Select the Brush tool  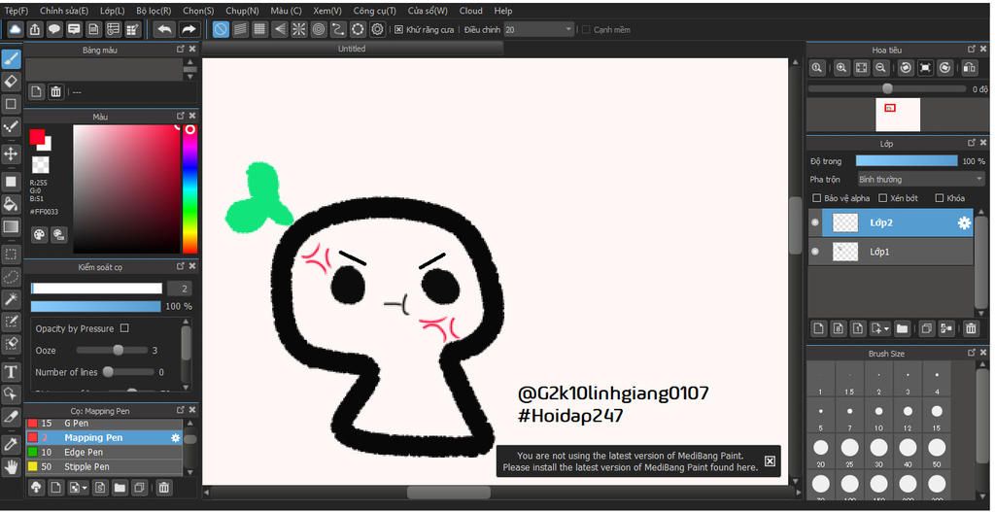pyautogui.click(x=11, y=58)
